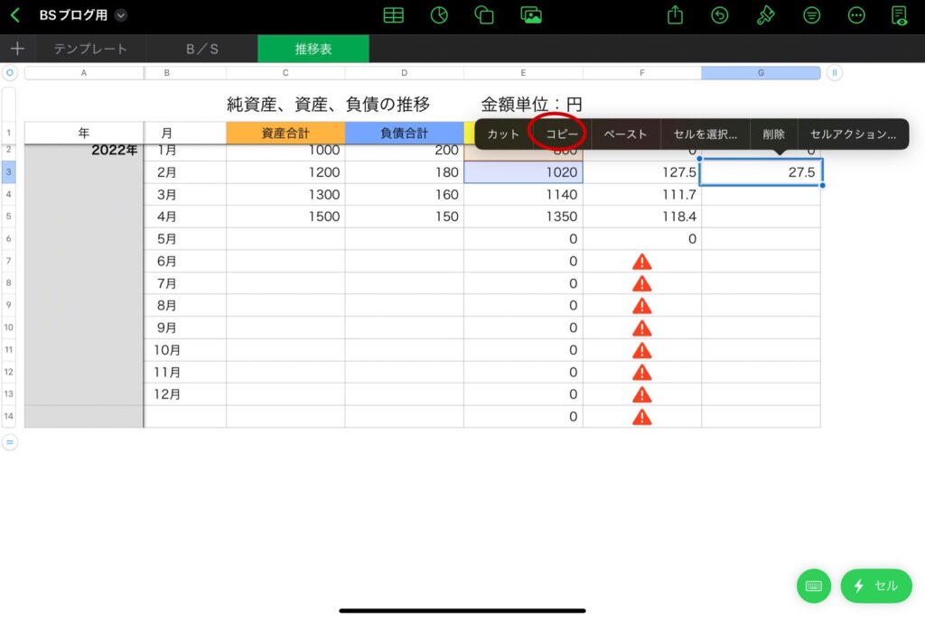Select cell containing 27.5

[x=761, y=172]
